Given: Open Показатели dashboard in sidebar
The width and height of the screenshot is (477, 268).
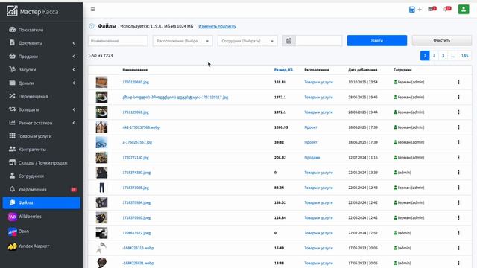Looking at the screenshot, I should click(42, 30).
